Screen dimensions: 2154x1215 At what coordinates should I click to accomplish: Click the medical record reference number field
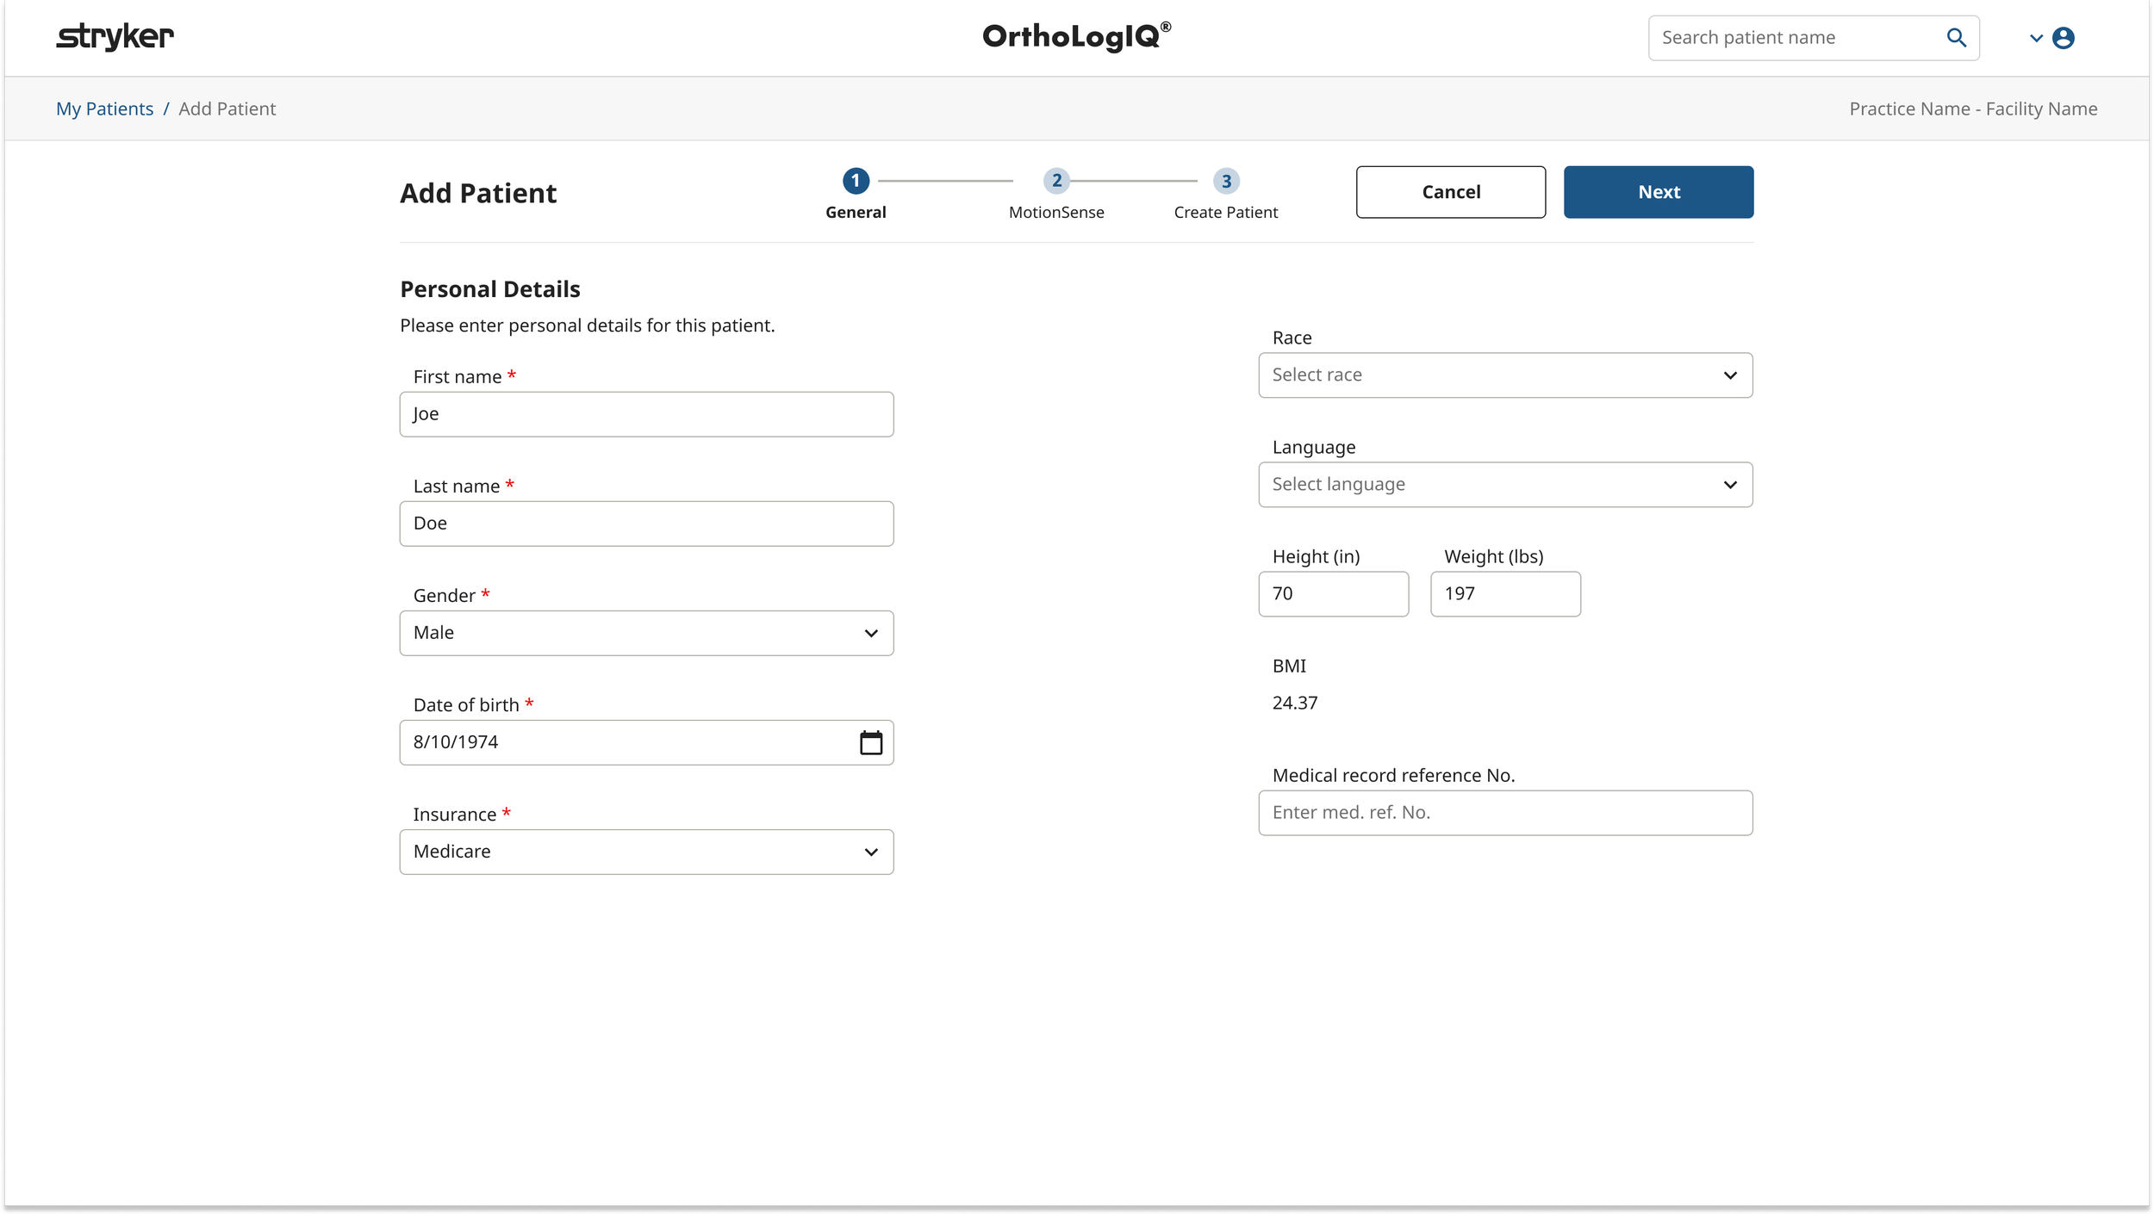[x=1503, y=812]
